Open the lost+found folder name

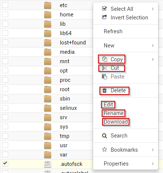[x=73, y=43]
